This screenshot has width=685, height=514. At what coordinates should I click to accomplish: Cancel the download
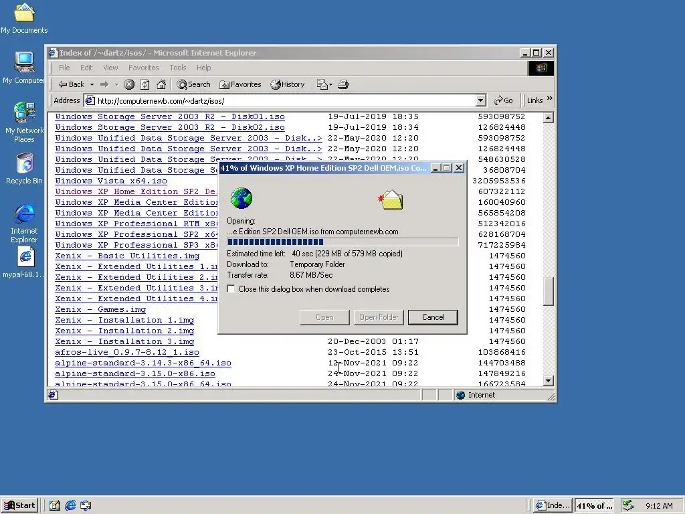coord(433,317)
